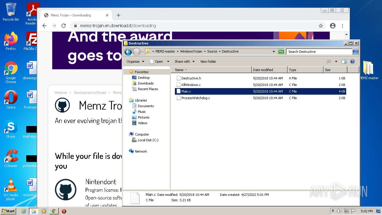Open Opera desktop shortcut

[11, 99]
